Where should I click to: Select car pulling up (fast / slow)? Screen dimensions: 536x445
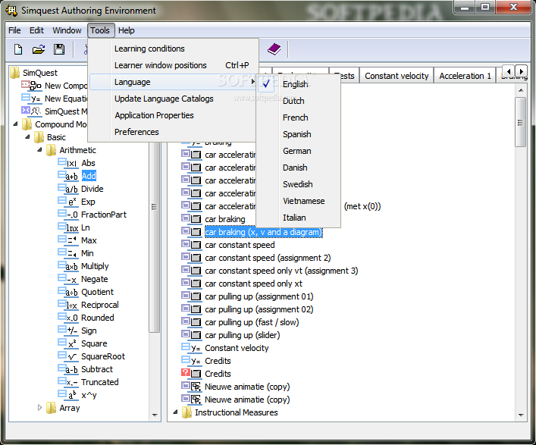click(252, 322)
